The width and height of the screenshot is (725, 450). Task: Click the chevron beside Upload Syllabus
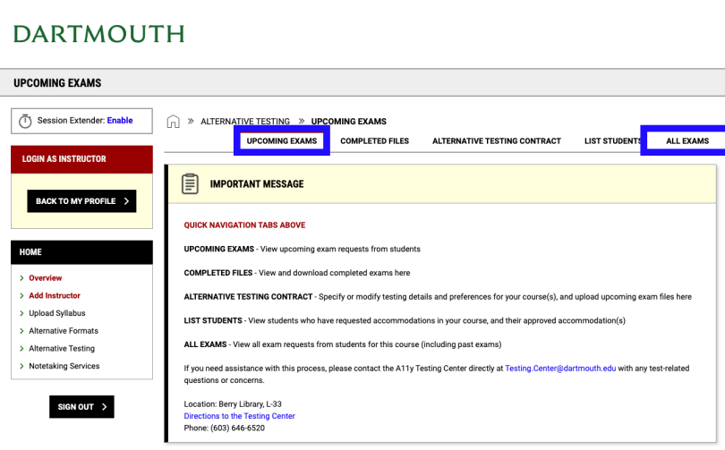(x=21, y=313)
